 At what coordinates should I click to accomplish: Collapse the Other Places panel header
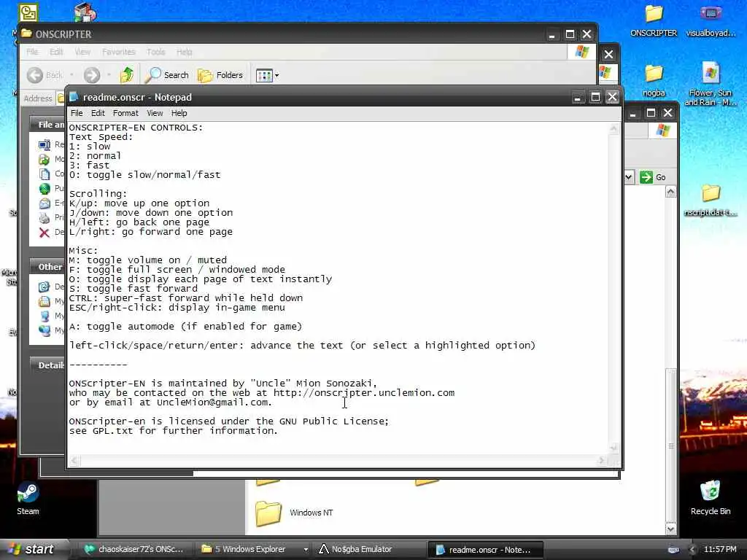coord(47,267)
